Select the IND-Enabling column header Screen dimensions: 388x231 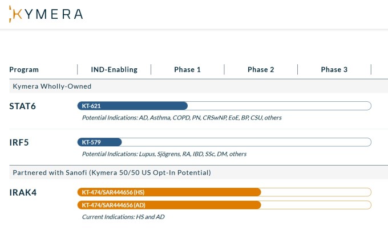(x=114, y=69)
